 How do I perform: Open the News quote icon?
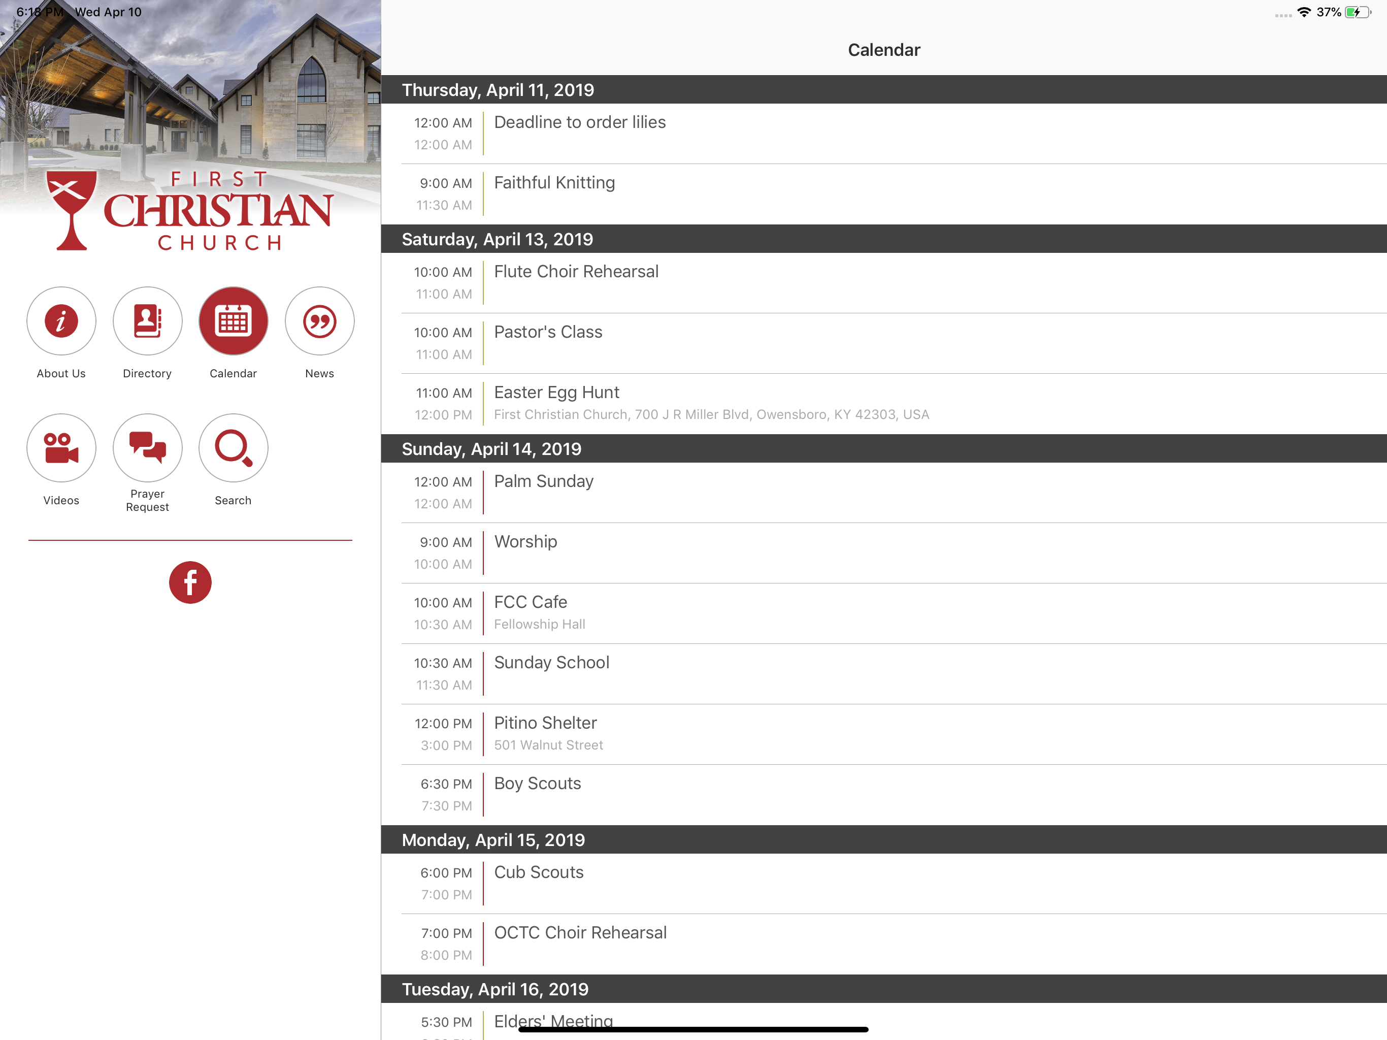(x=320, y=321)
